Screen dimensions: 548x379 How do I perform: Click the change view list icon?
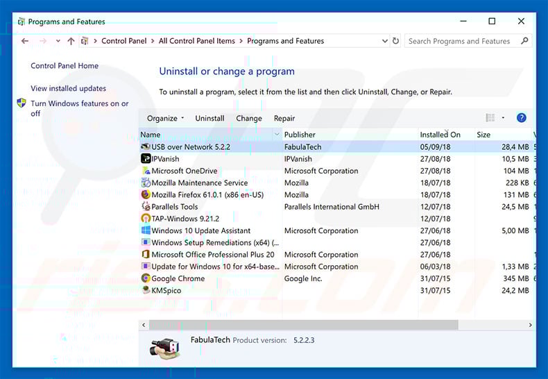pos(490,118)
